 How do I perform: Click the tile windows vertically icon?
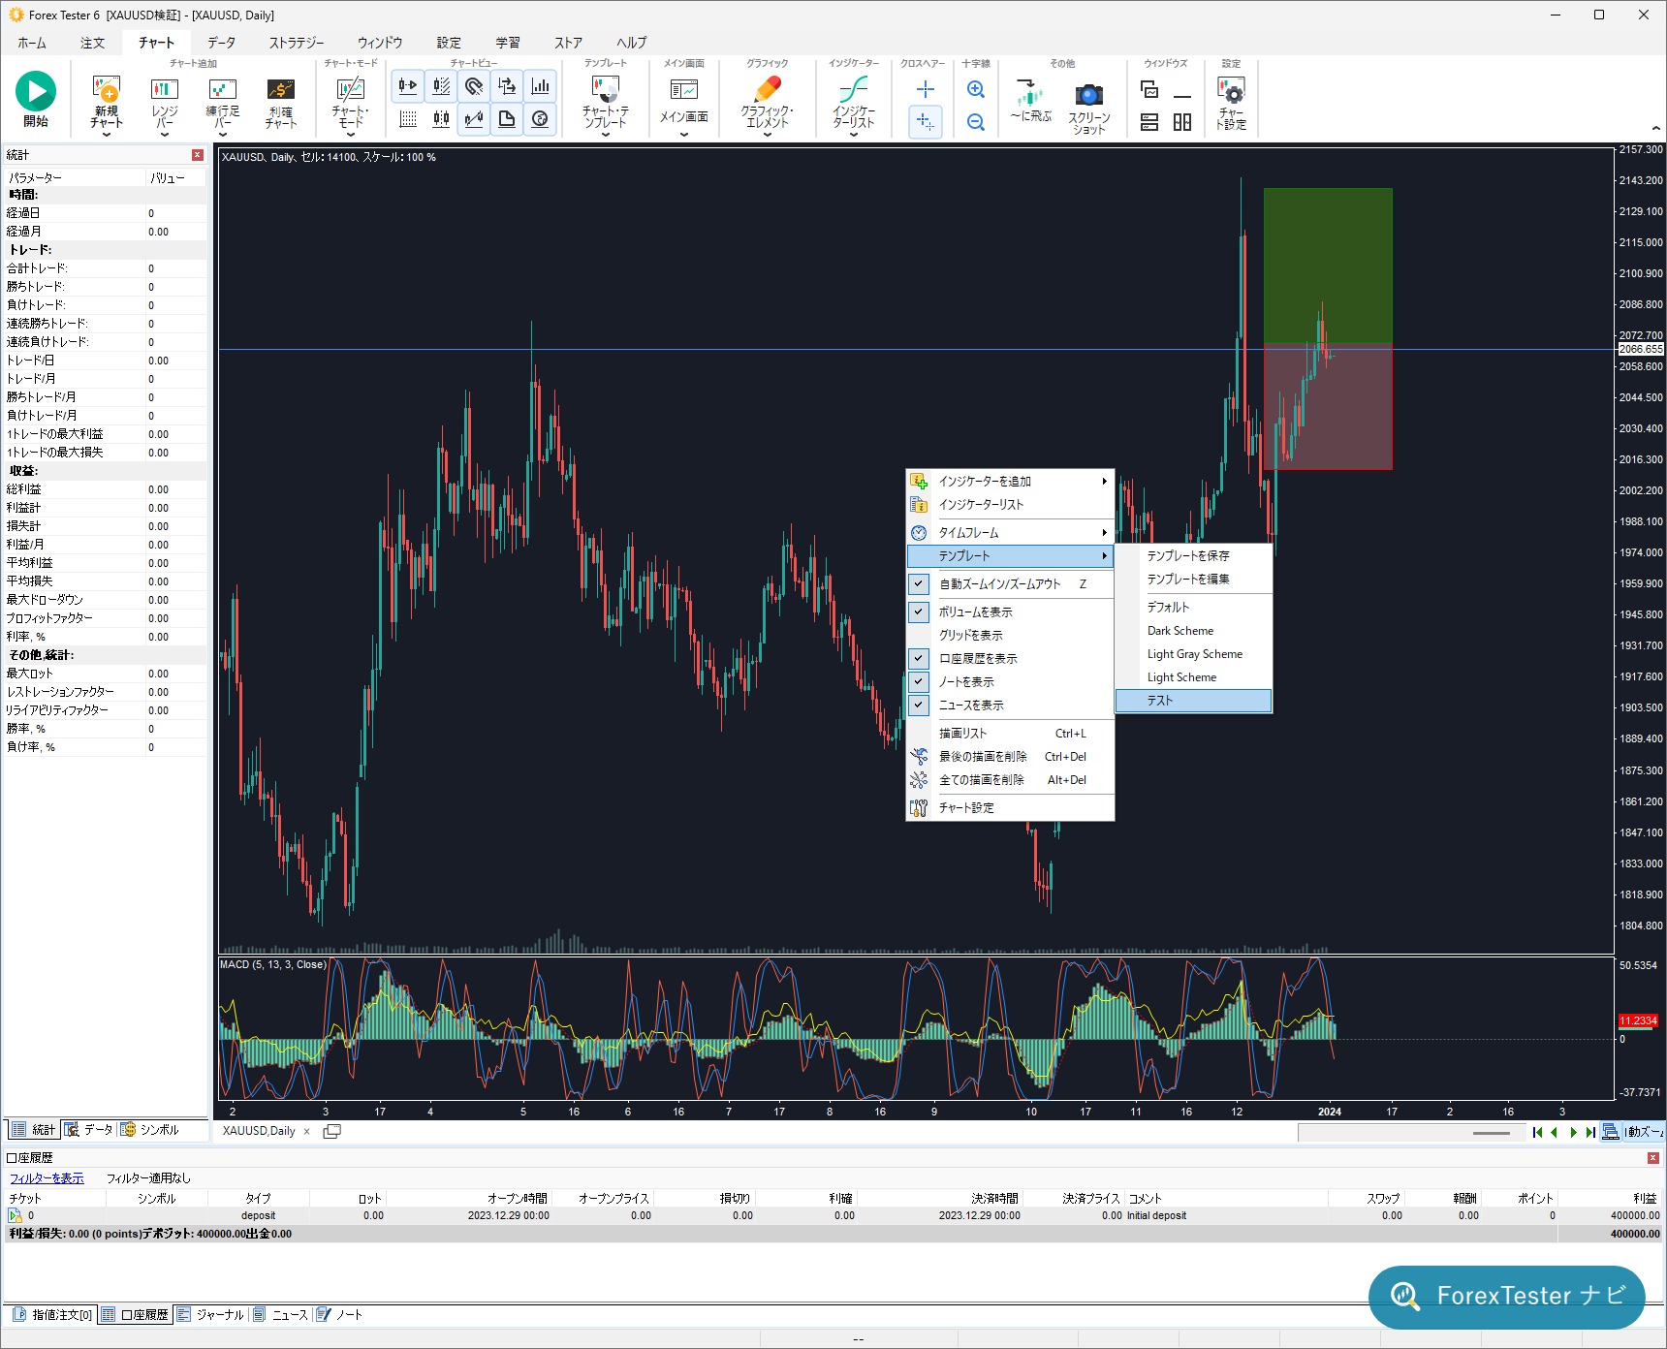tap(1182, 122)
